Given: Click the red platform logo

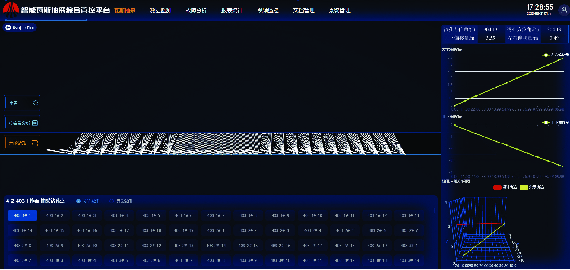Looking at the screenshot, I should pyautogui.click(x=11, y=10).
